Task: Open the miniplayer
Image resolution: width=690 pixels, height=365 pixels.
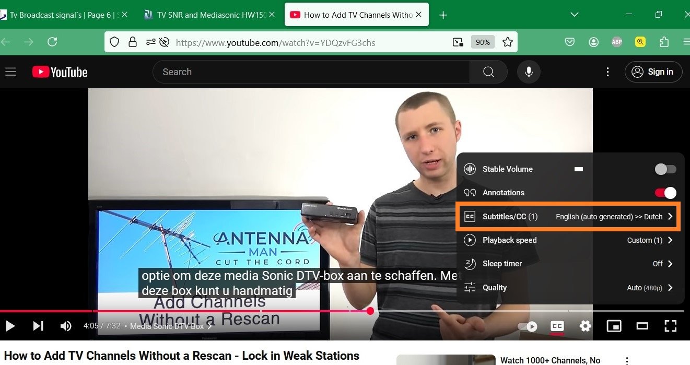Action: coord(614,326)
